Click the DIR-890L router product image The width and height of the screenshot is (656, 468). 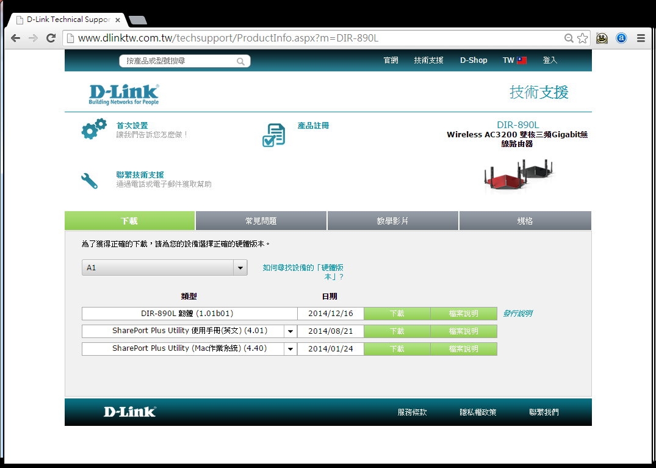pyautogui.click(x=518, y=175)
